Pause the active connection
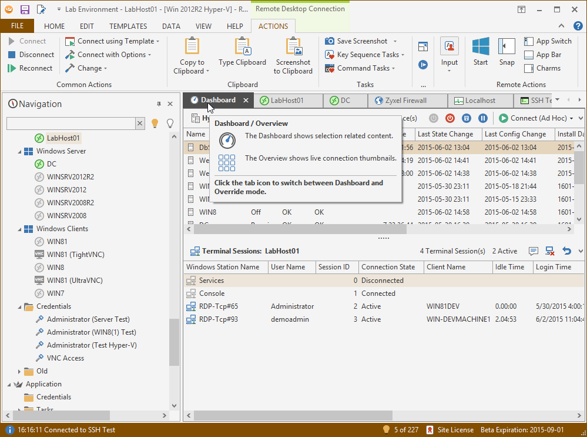This screenshot has height=437, width=587. coord(484,118)
